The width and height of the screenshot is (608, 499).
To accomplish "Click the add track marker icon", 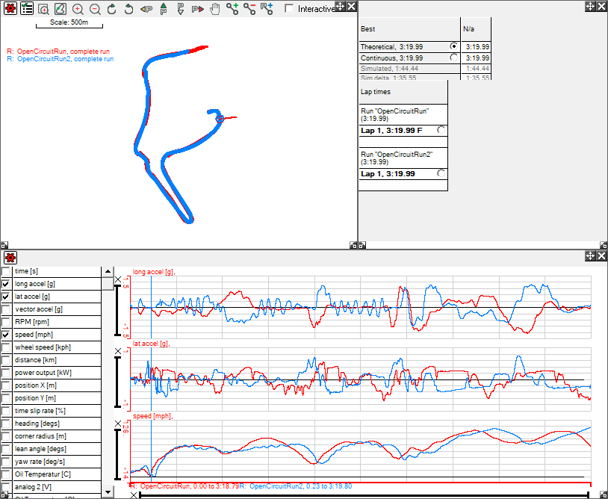I will pyautogui.click(x=232, y=9).
